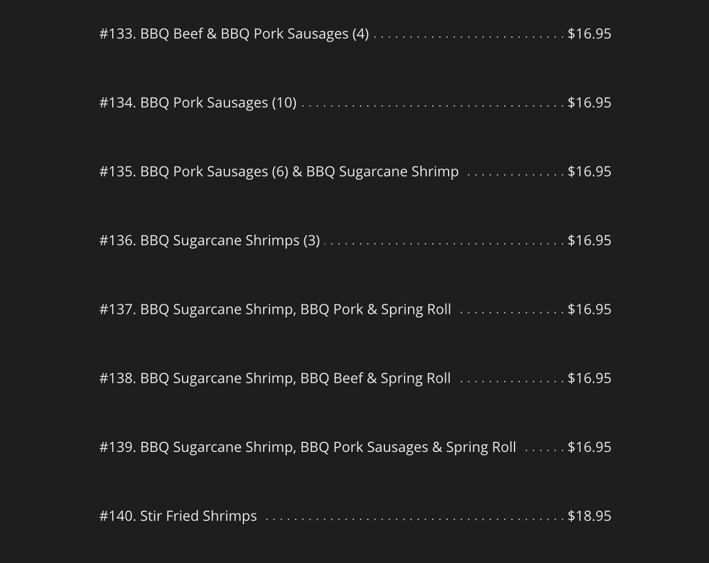
Task: Click the price of BBQ Pork Sausages (10)
Action: (589, 103)
